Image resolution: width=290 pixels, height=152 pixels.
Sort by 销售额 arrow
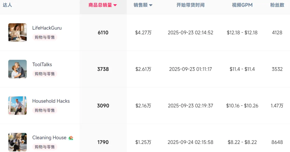point(151,5)
